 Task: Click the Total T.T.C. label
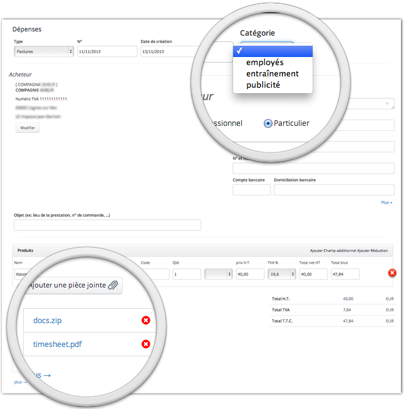tap(282, 321)
